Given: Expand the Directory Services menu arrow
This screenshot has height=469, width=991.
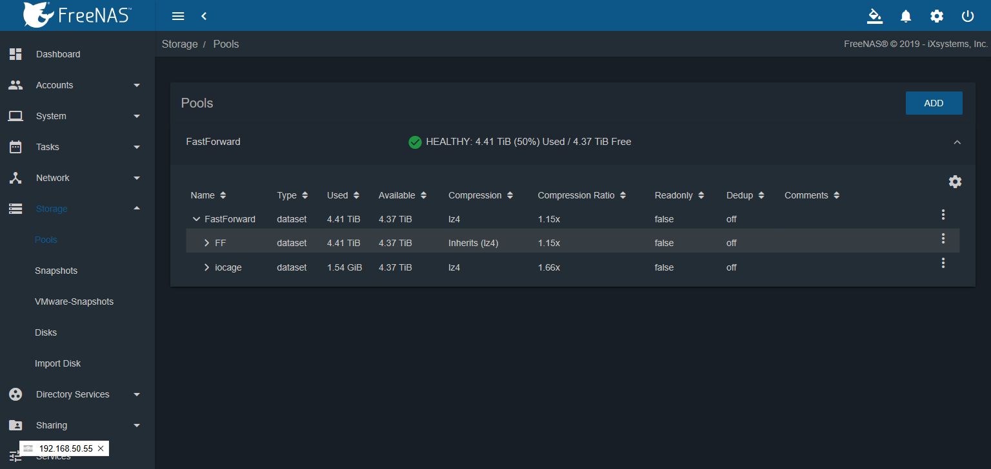Looking at the screenshot, I should [137, 394].
